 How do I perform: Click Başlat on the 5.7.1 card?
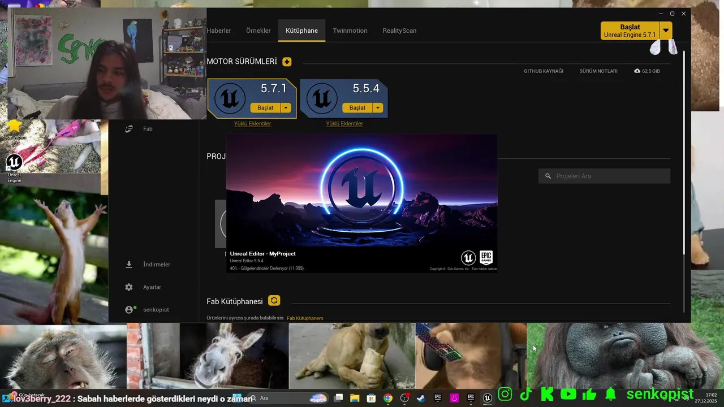tap(265, 108)
